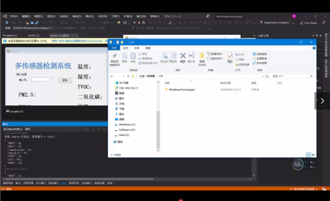330x201 pixels.
Task: Click the Visual Studio search magnifier icon
Action: coord(207,16)
